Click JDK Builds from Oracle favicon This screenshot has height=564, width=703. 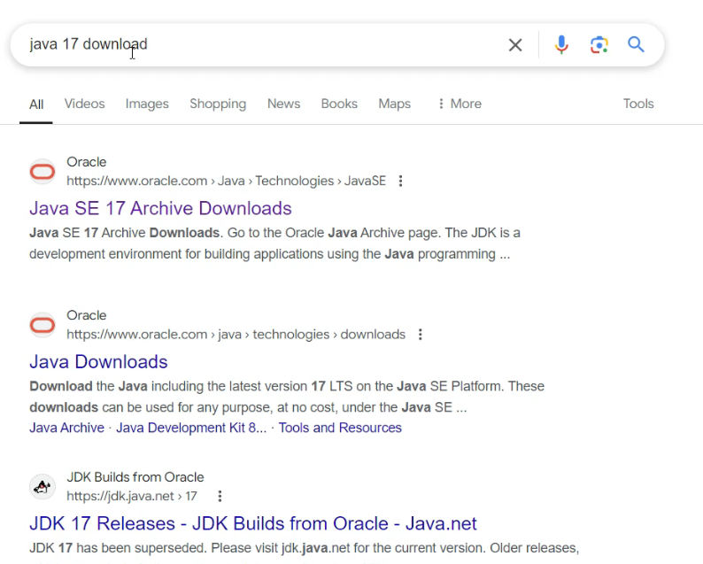pos(42,486)
